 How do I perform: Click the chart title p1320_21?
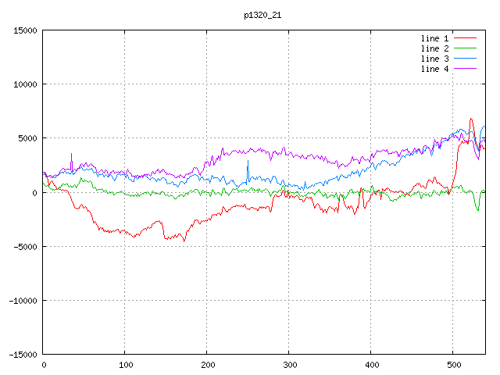(262, 16)
